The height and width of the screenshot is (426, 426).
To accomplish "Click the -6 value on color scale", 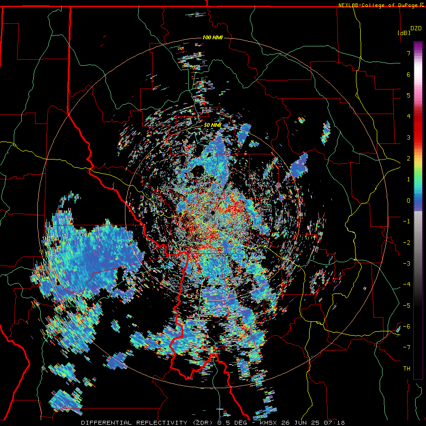I will coord(407,327).
